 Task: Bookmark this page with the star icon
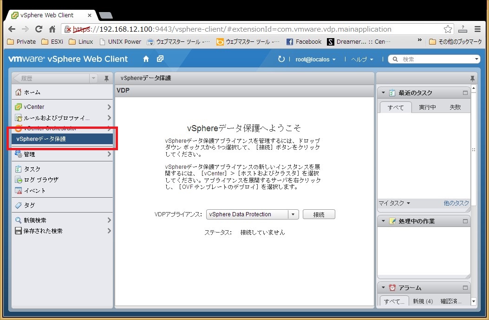click(x=448, y=29)
